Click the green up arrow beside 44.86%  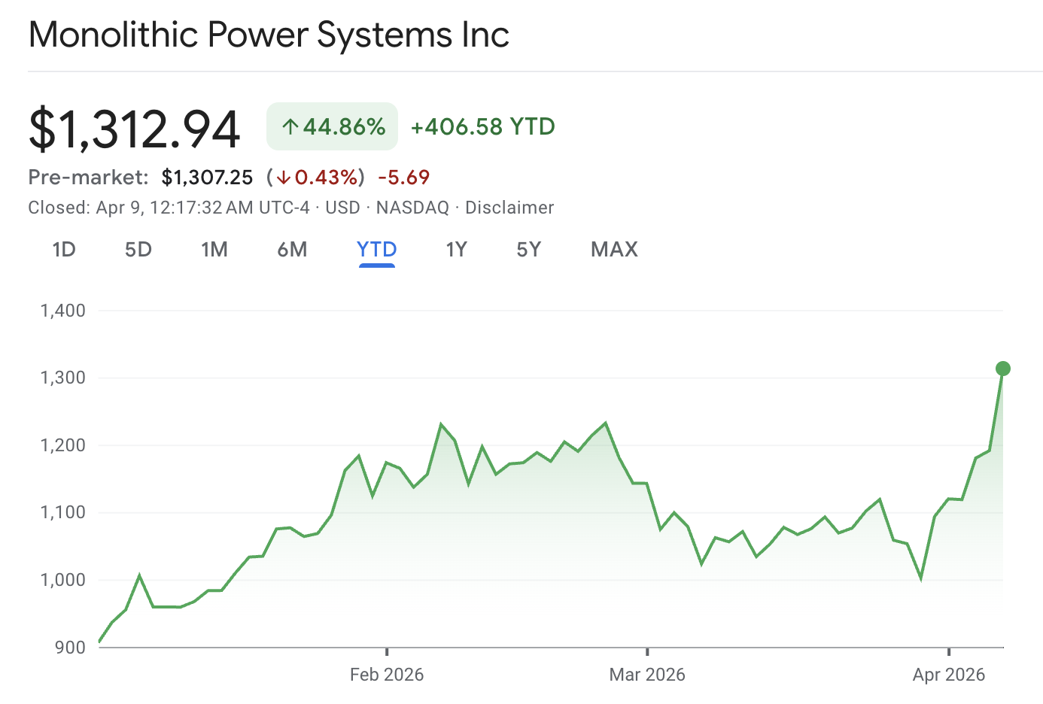[291, 126]
